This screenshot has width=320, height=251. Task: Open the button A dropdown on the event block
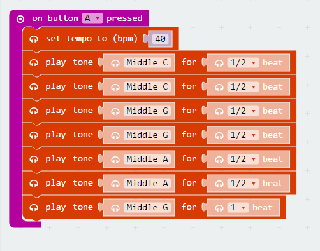point(92,18)
